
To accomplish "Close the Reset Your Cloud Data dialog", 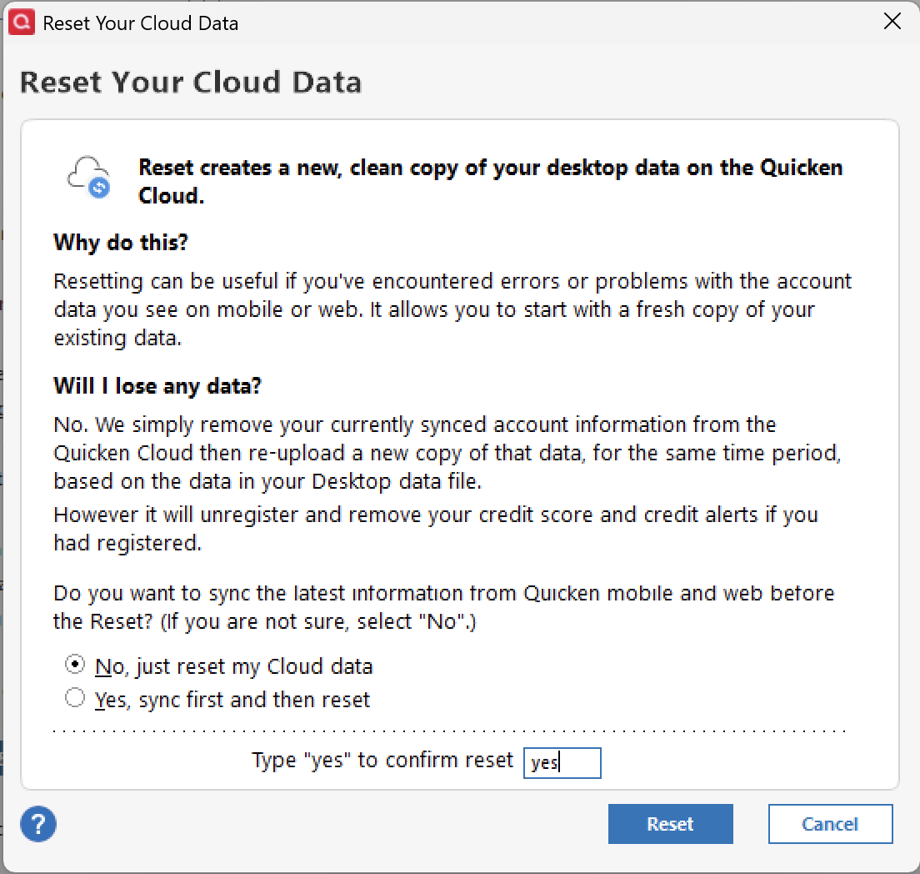I will tap(892, 23).
